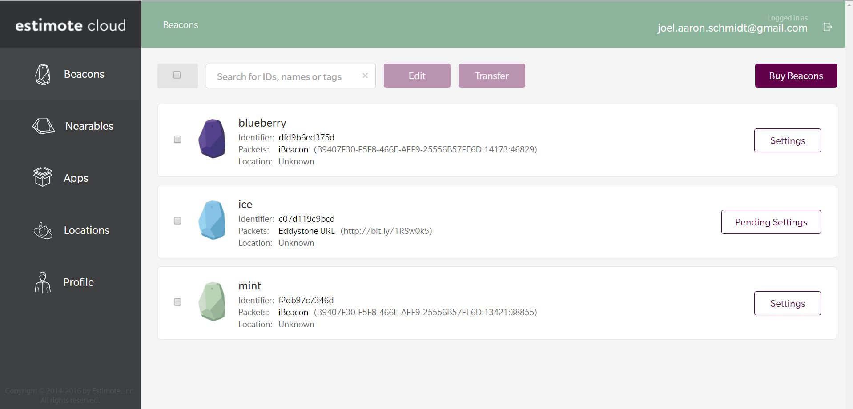853x409 pixels.
Task: Click the estimote cloud logo
Action: pyautogui.click(x=71, y=25)
